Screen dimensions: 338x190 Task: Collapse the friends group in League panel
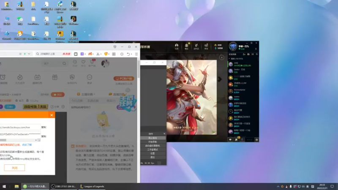tap(229, 59)
